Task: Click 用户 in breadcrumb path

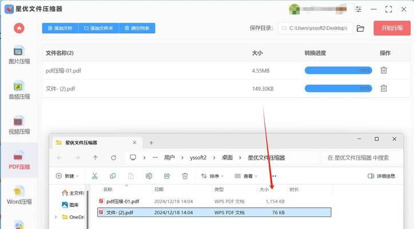Action: (169, 157)
